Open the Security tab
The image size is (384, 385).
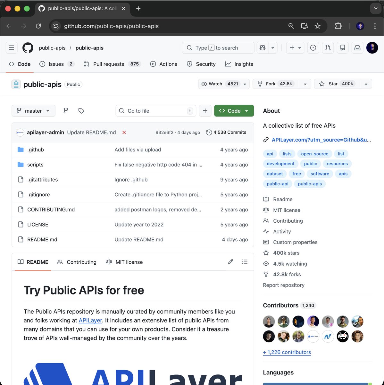(201, 64)
